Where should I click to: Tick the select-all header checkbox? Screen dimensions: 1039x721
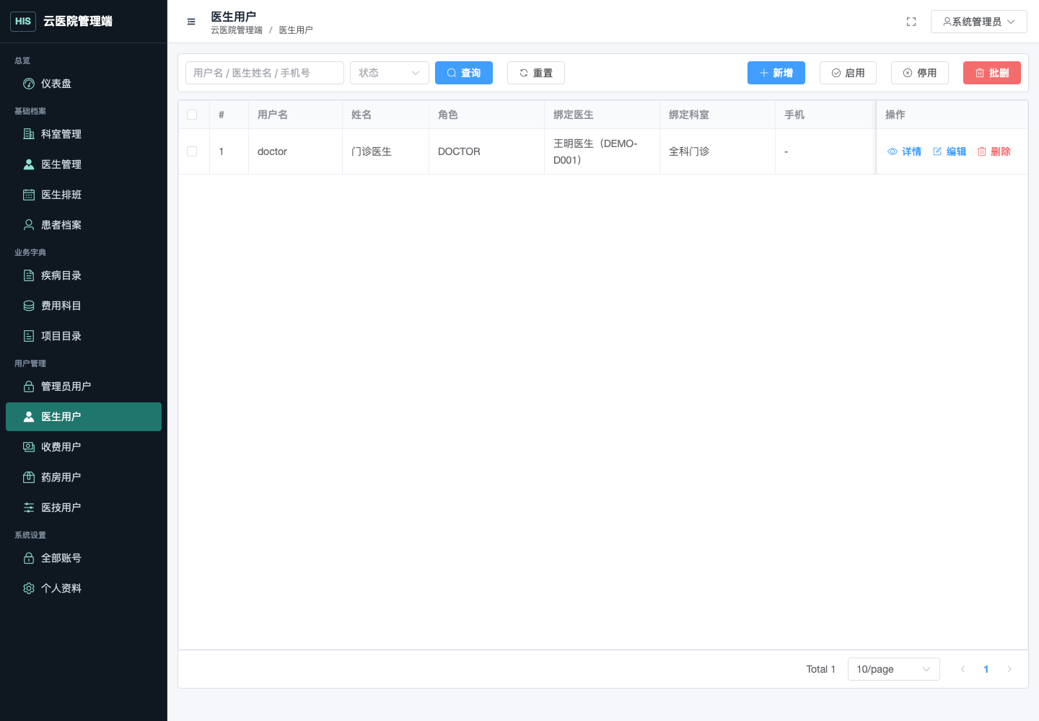[x=192, y=115]
